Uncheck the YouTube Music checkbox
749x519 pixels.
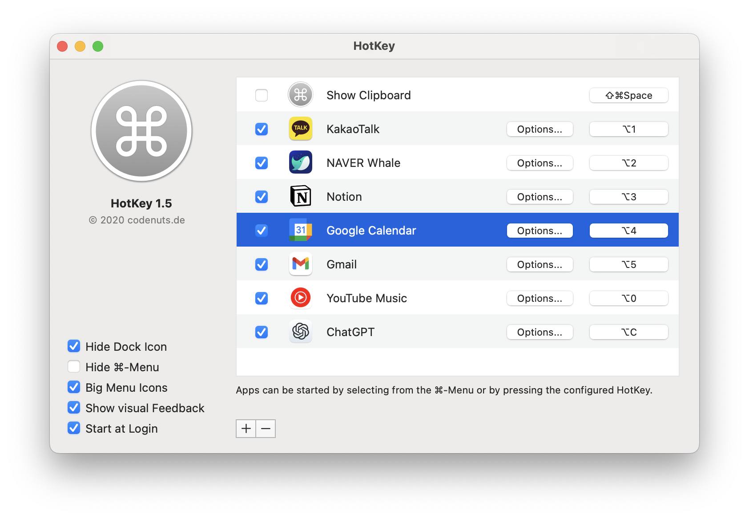click(x=262, y=298)
